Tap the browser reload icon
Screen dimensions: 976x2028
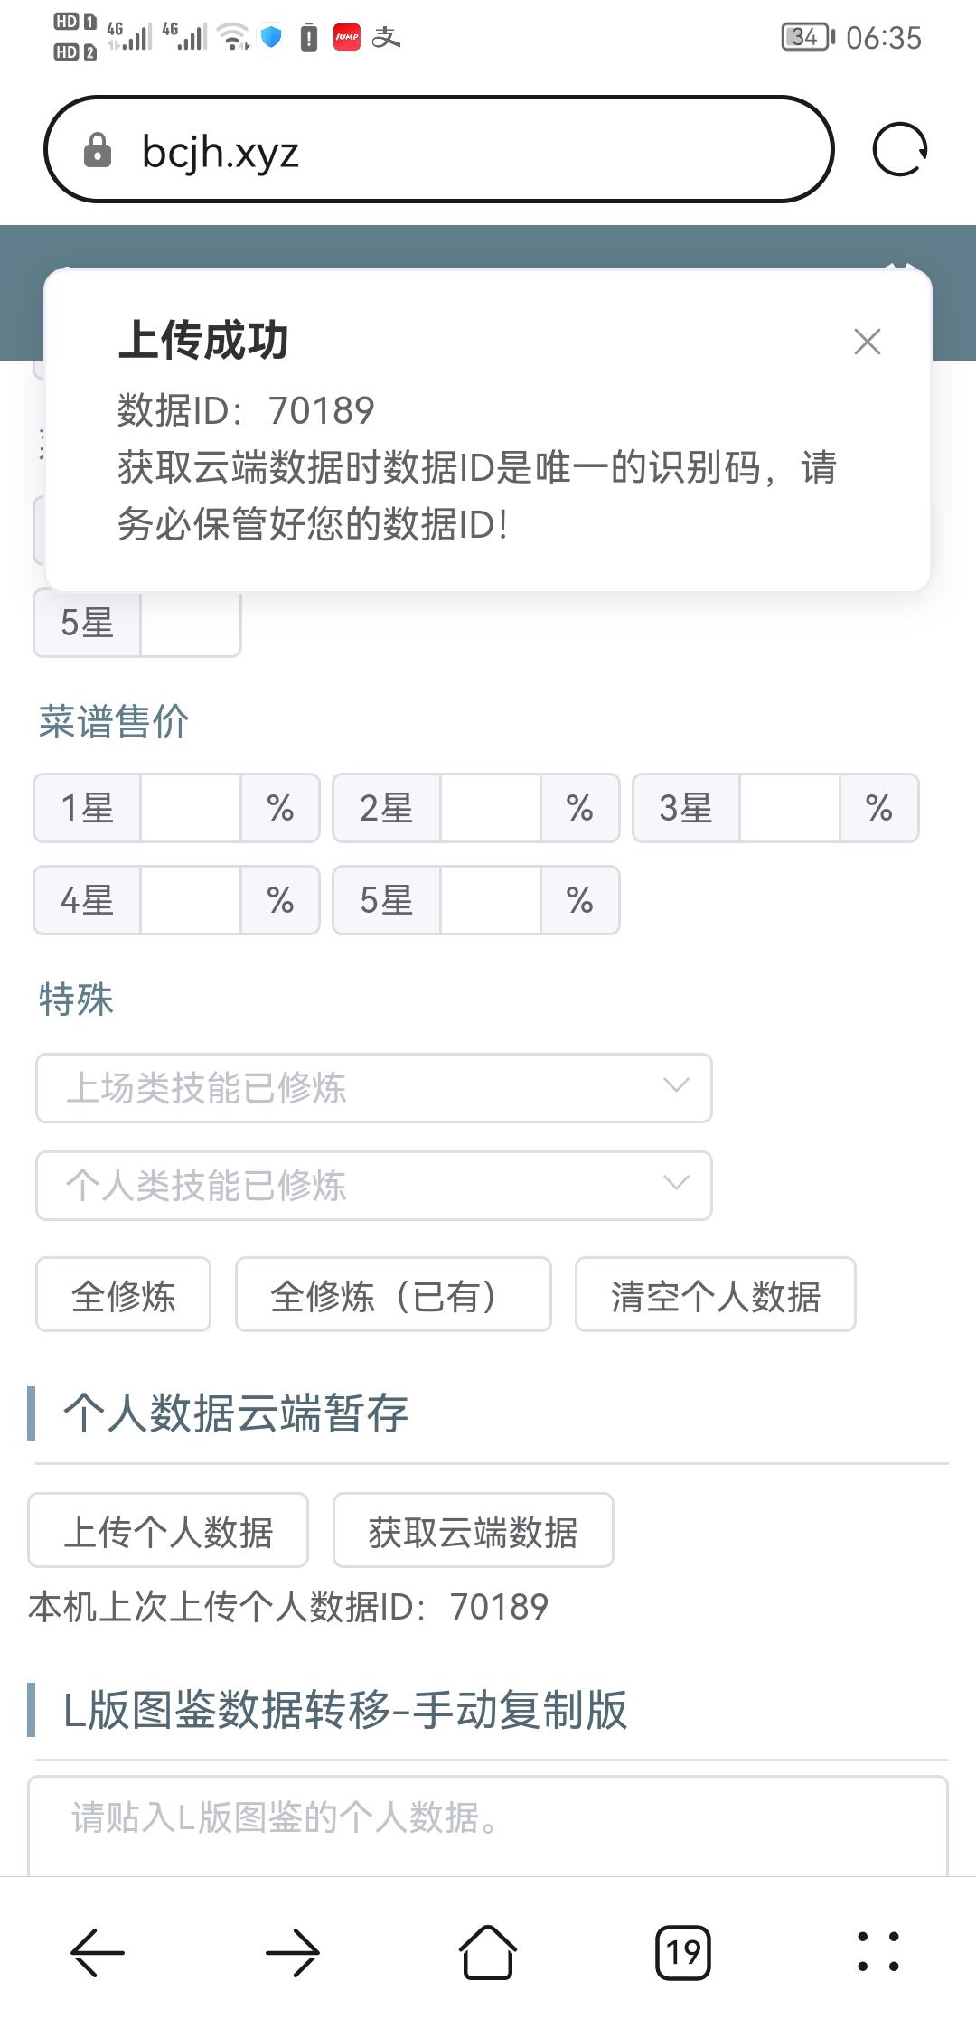(x=899, y=150)
